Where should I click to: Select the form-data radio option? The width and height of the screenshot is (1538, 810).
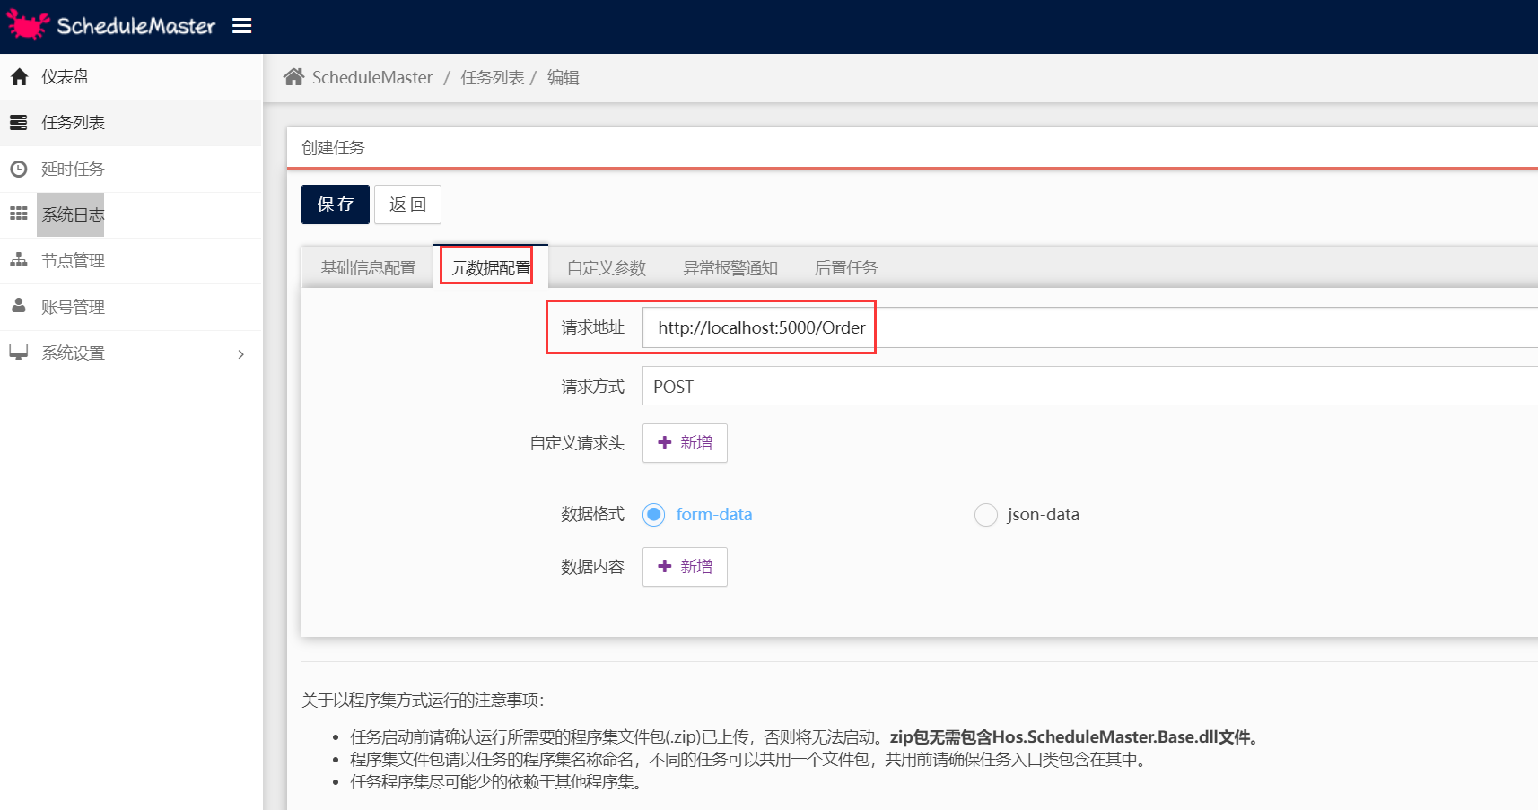[654, 515]
